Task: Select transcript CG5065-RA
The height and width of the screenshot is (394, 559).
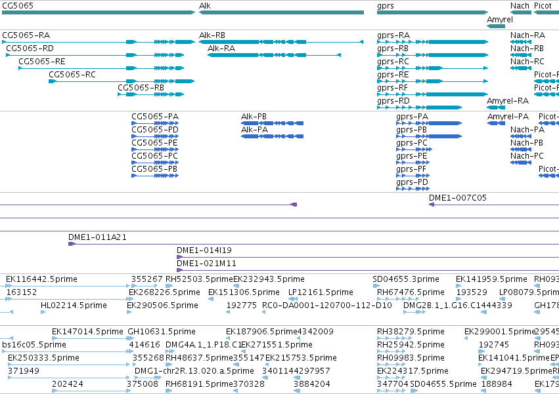Action: tap(99, 42)
